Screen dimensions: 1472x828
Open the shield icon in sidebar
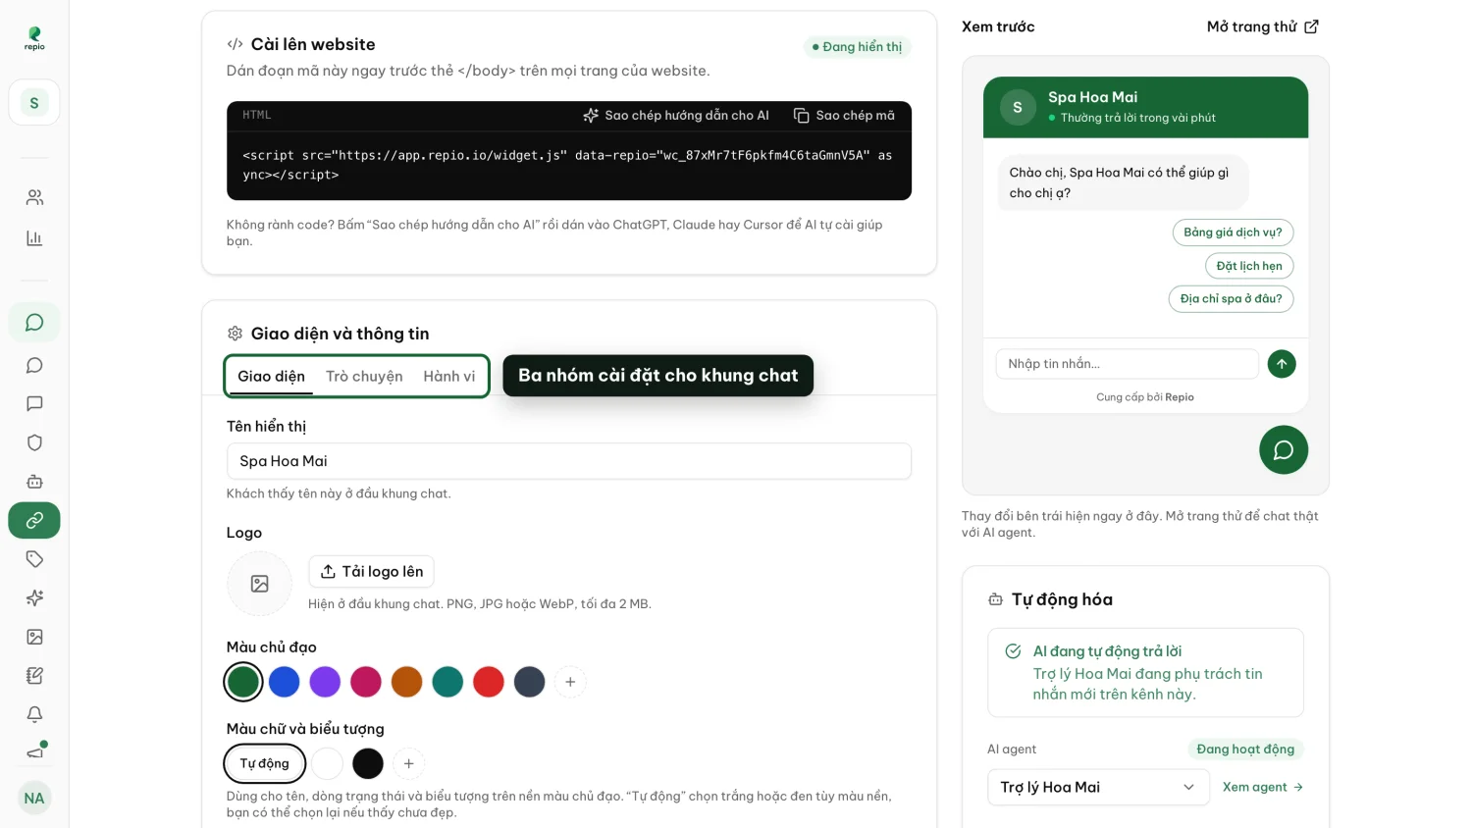[x=34, y=442]
